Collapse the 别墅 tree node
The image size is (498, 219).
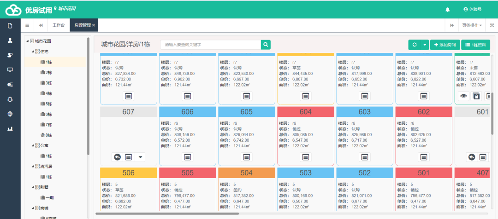pos(33,188)
